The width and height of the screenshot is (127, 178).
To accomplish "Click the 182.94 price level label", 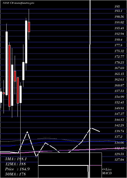I will tap(119, 34).
